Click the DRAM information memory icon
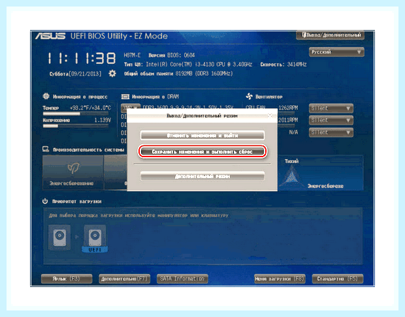405x317 pixels. point(125,97)
